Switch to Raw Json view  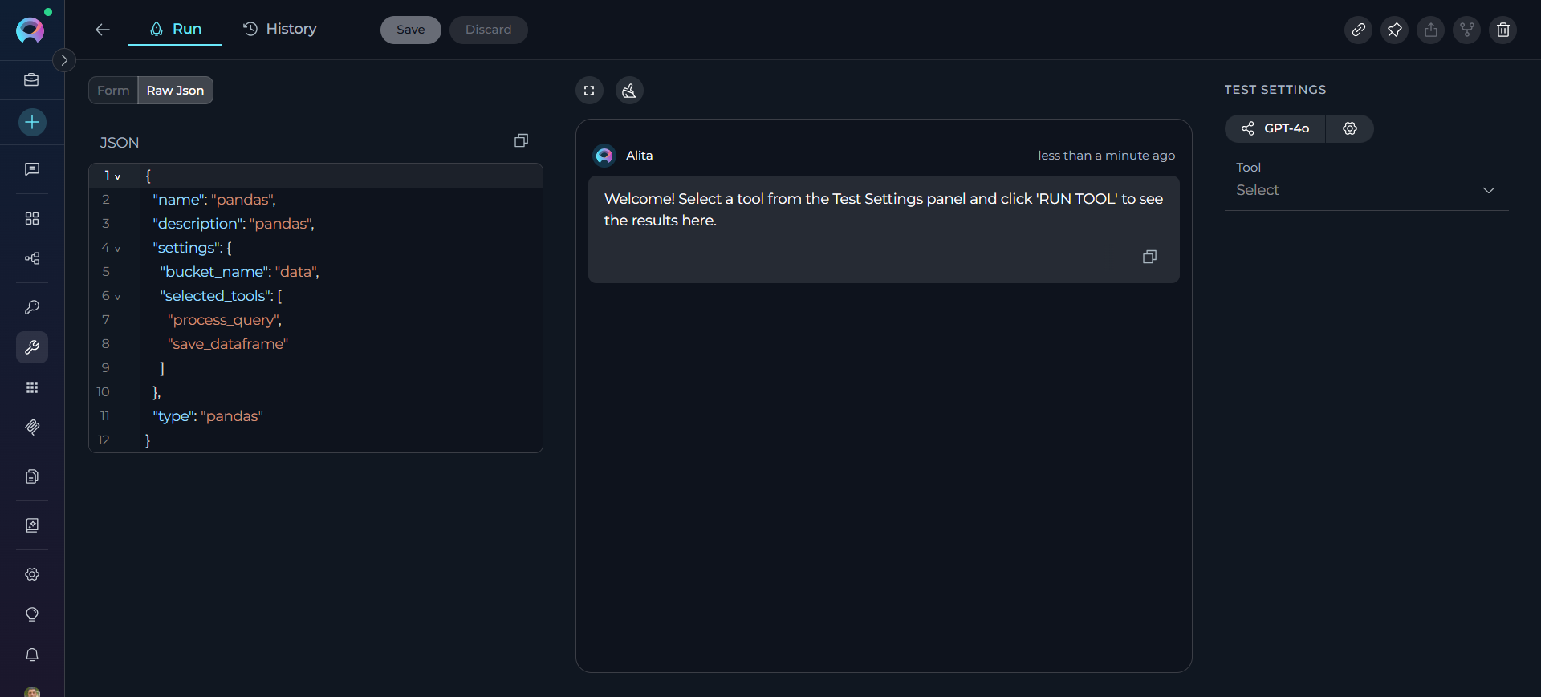click(175, 91)
